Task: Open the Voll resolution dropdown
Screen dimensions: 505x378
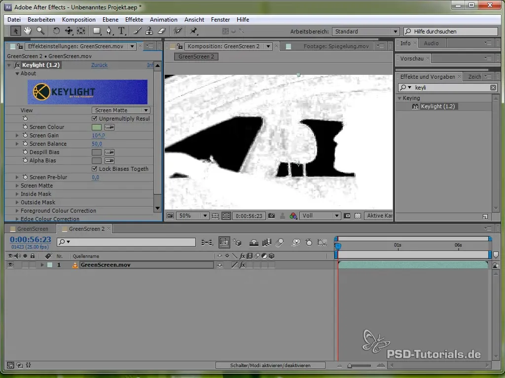Action: 320,216
